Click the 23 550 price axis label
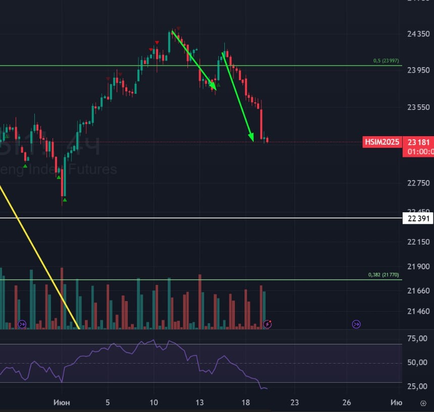 coord(418,107)
